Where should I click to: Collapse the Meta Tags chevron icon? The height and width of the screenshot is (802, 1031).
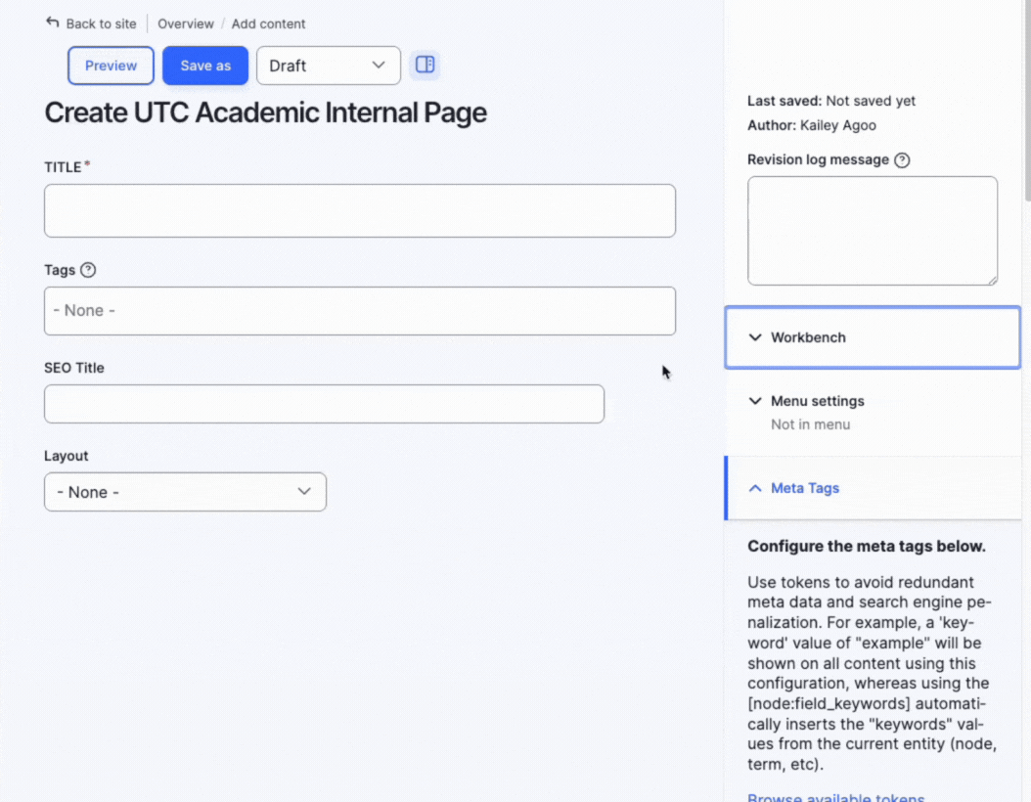754,488
